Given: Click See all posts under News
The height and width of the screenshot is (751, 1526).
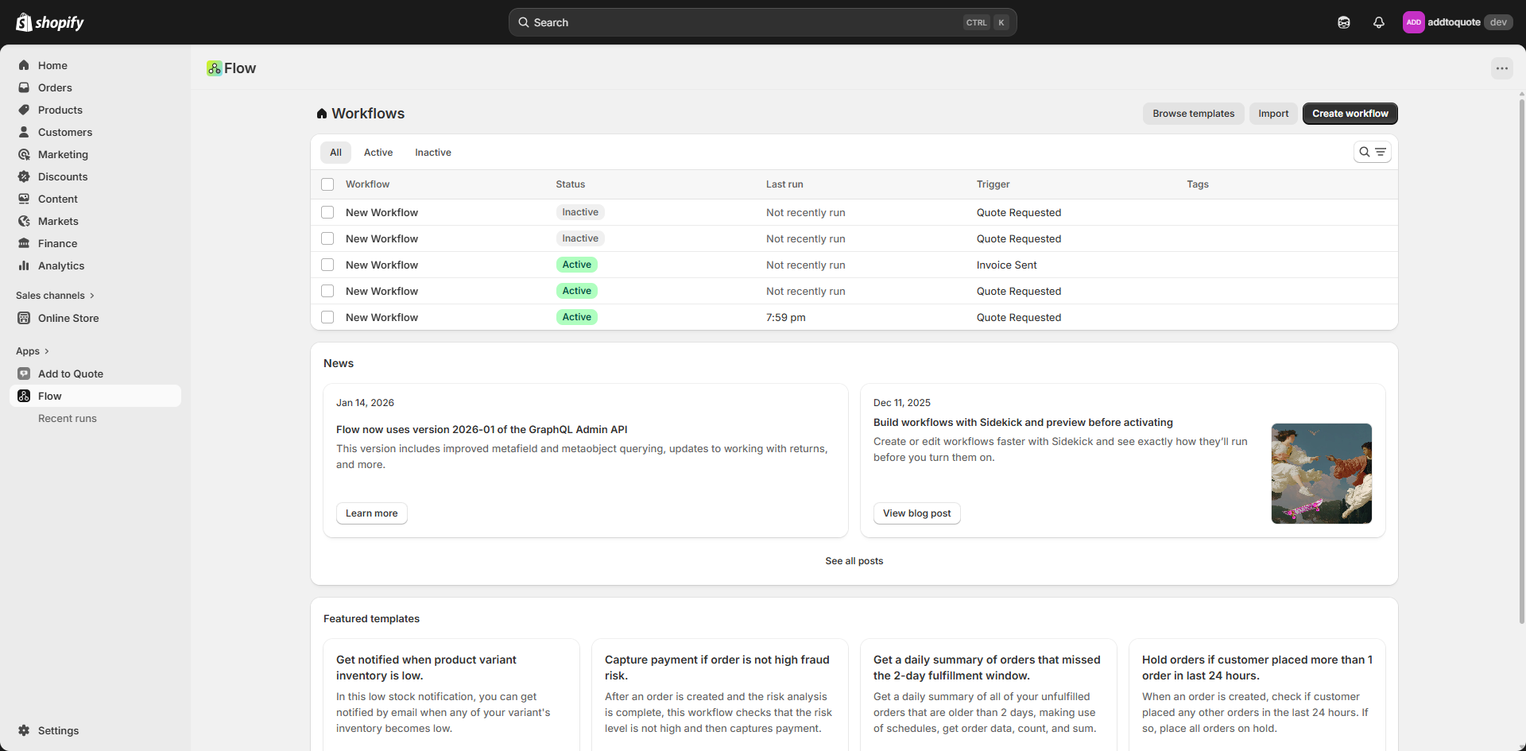Looking at the screenshot, I should 854,560.
